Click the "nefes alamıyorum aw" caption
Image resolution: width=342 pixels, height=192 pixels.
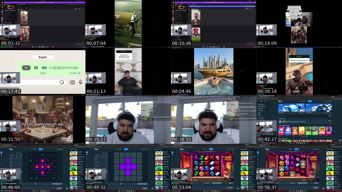pos(43,124)
